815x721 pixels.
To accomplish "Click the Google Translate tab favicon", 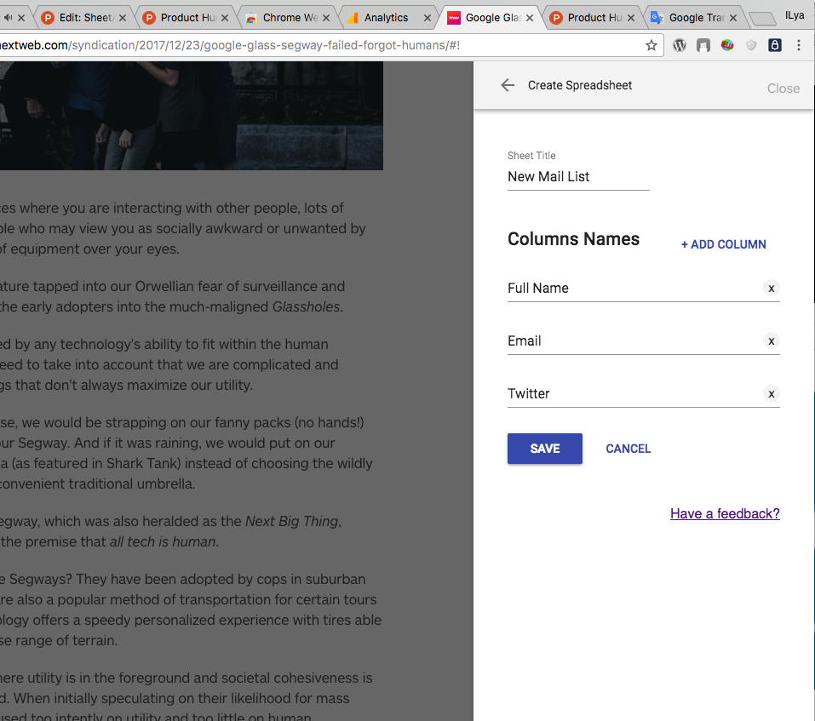I will 657,18.
